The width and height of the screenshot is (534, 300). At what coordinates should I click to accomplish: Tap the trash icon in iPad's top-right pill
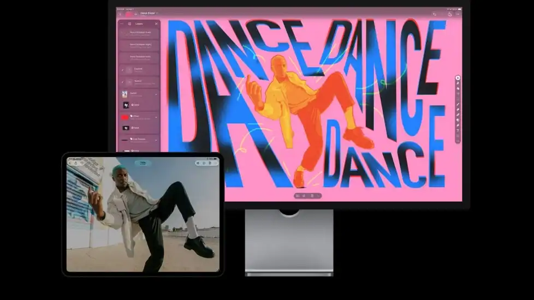[210, 163]
